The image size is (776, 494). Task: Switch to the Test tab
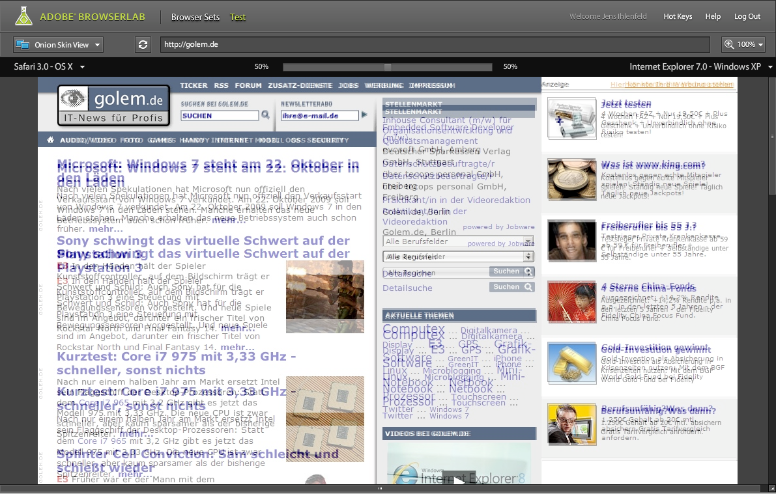click(238, 17)
